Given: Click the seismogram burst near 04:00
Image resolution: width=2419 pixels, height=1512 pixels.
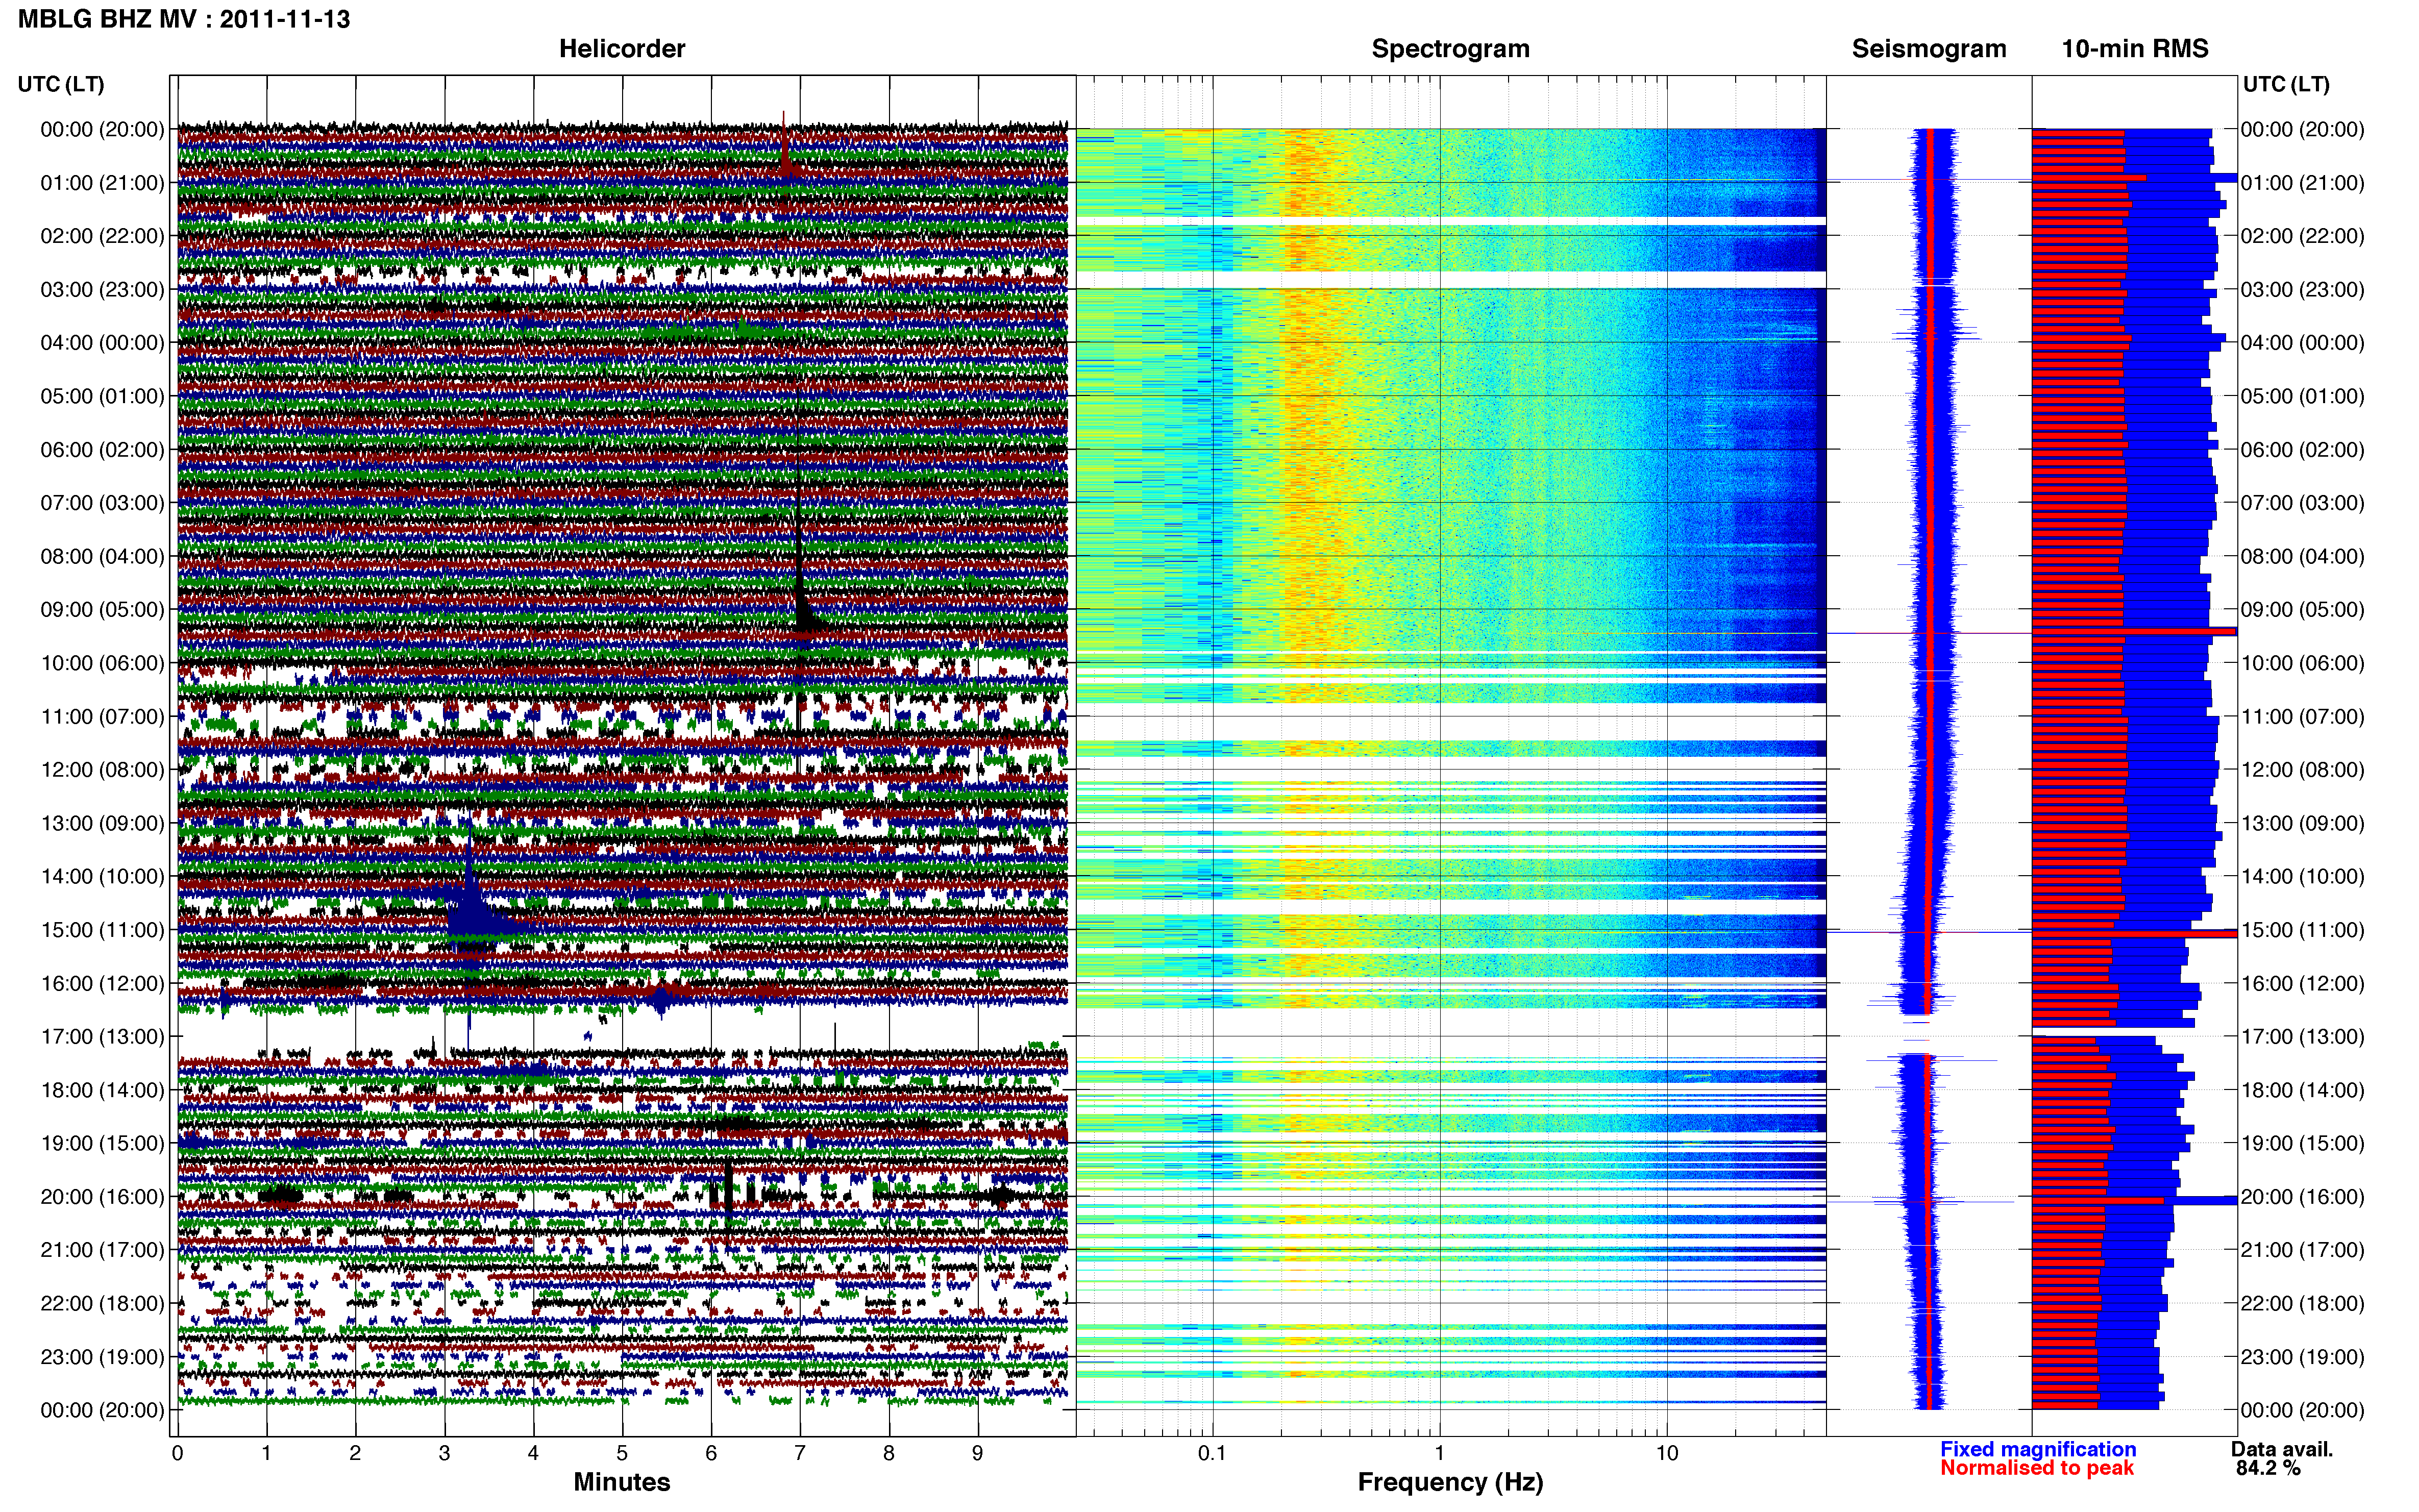Looking at the screenshot, I should pyautogui.click(x=1936, y=334).
